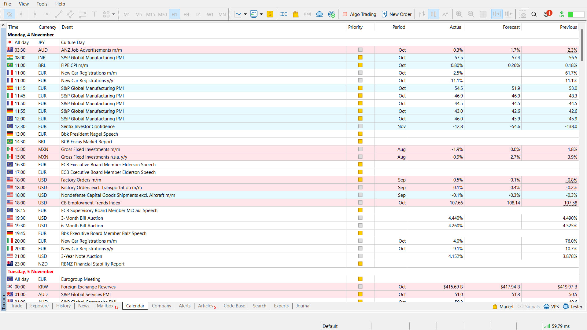The height and width of the screenshot is (330, 587).
Task: Click the calendar vertical scrollbar
Action: pyautogui.click(x=582, y=45)
